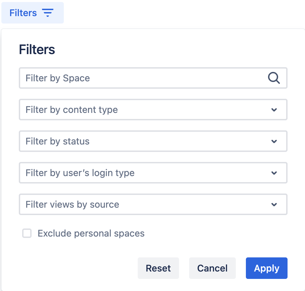305x291 pixels.
Task: Click the login type chevron arrow
Action: coord(274,173)
